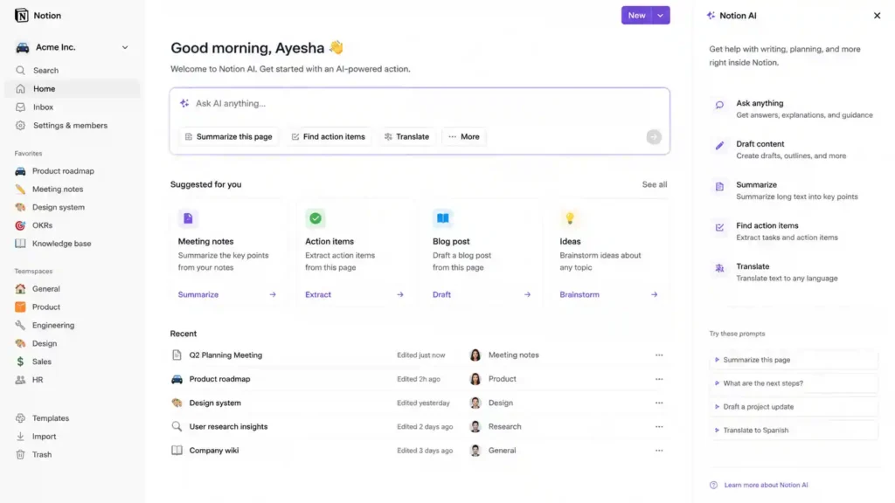Click Draft link on Blog post card
This screenshot has height=503, width=895.
tap(441, 294)
